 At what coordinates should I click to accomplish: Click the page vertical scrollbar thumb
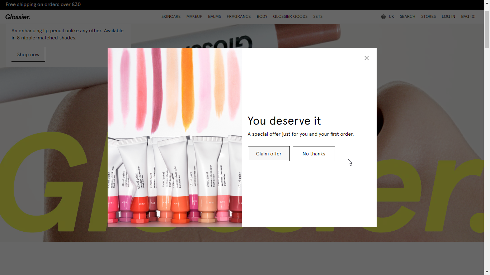(487, 29)
